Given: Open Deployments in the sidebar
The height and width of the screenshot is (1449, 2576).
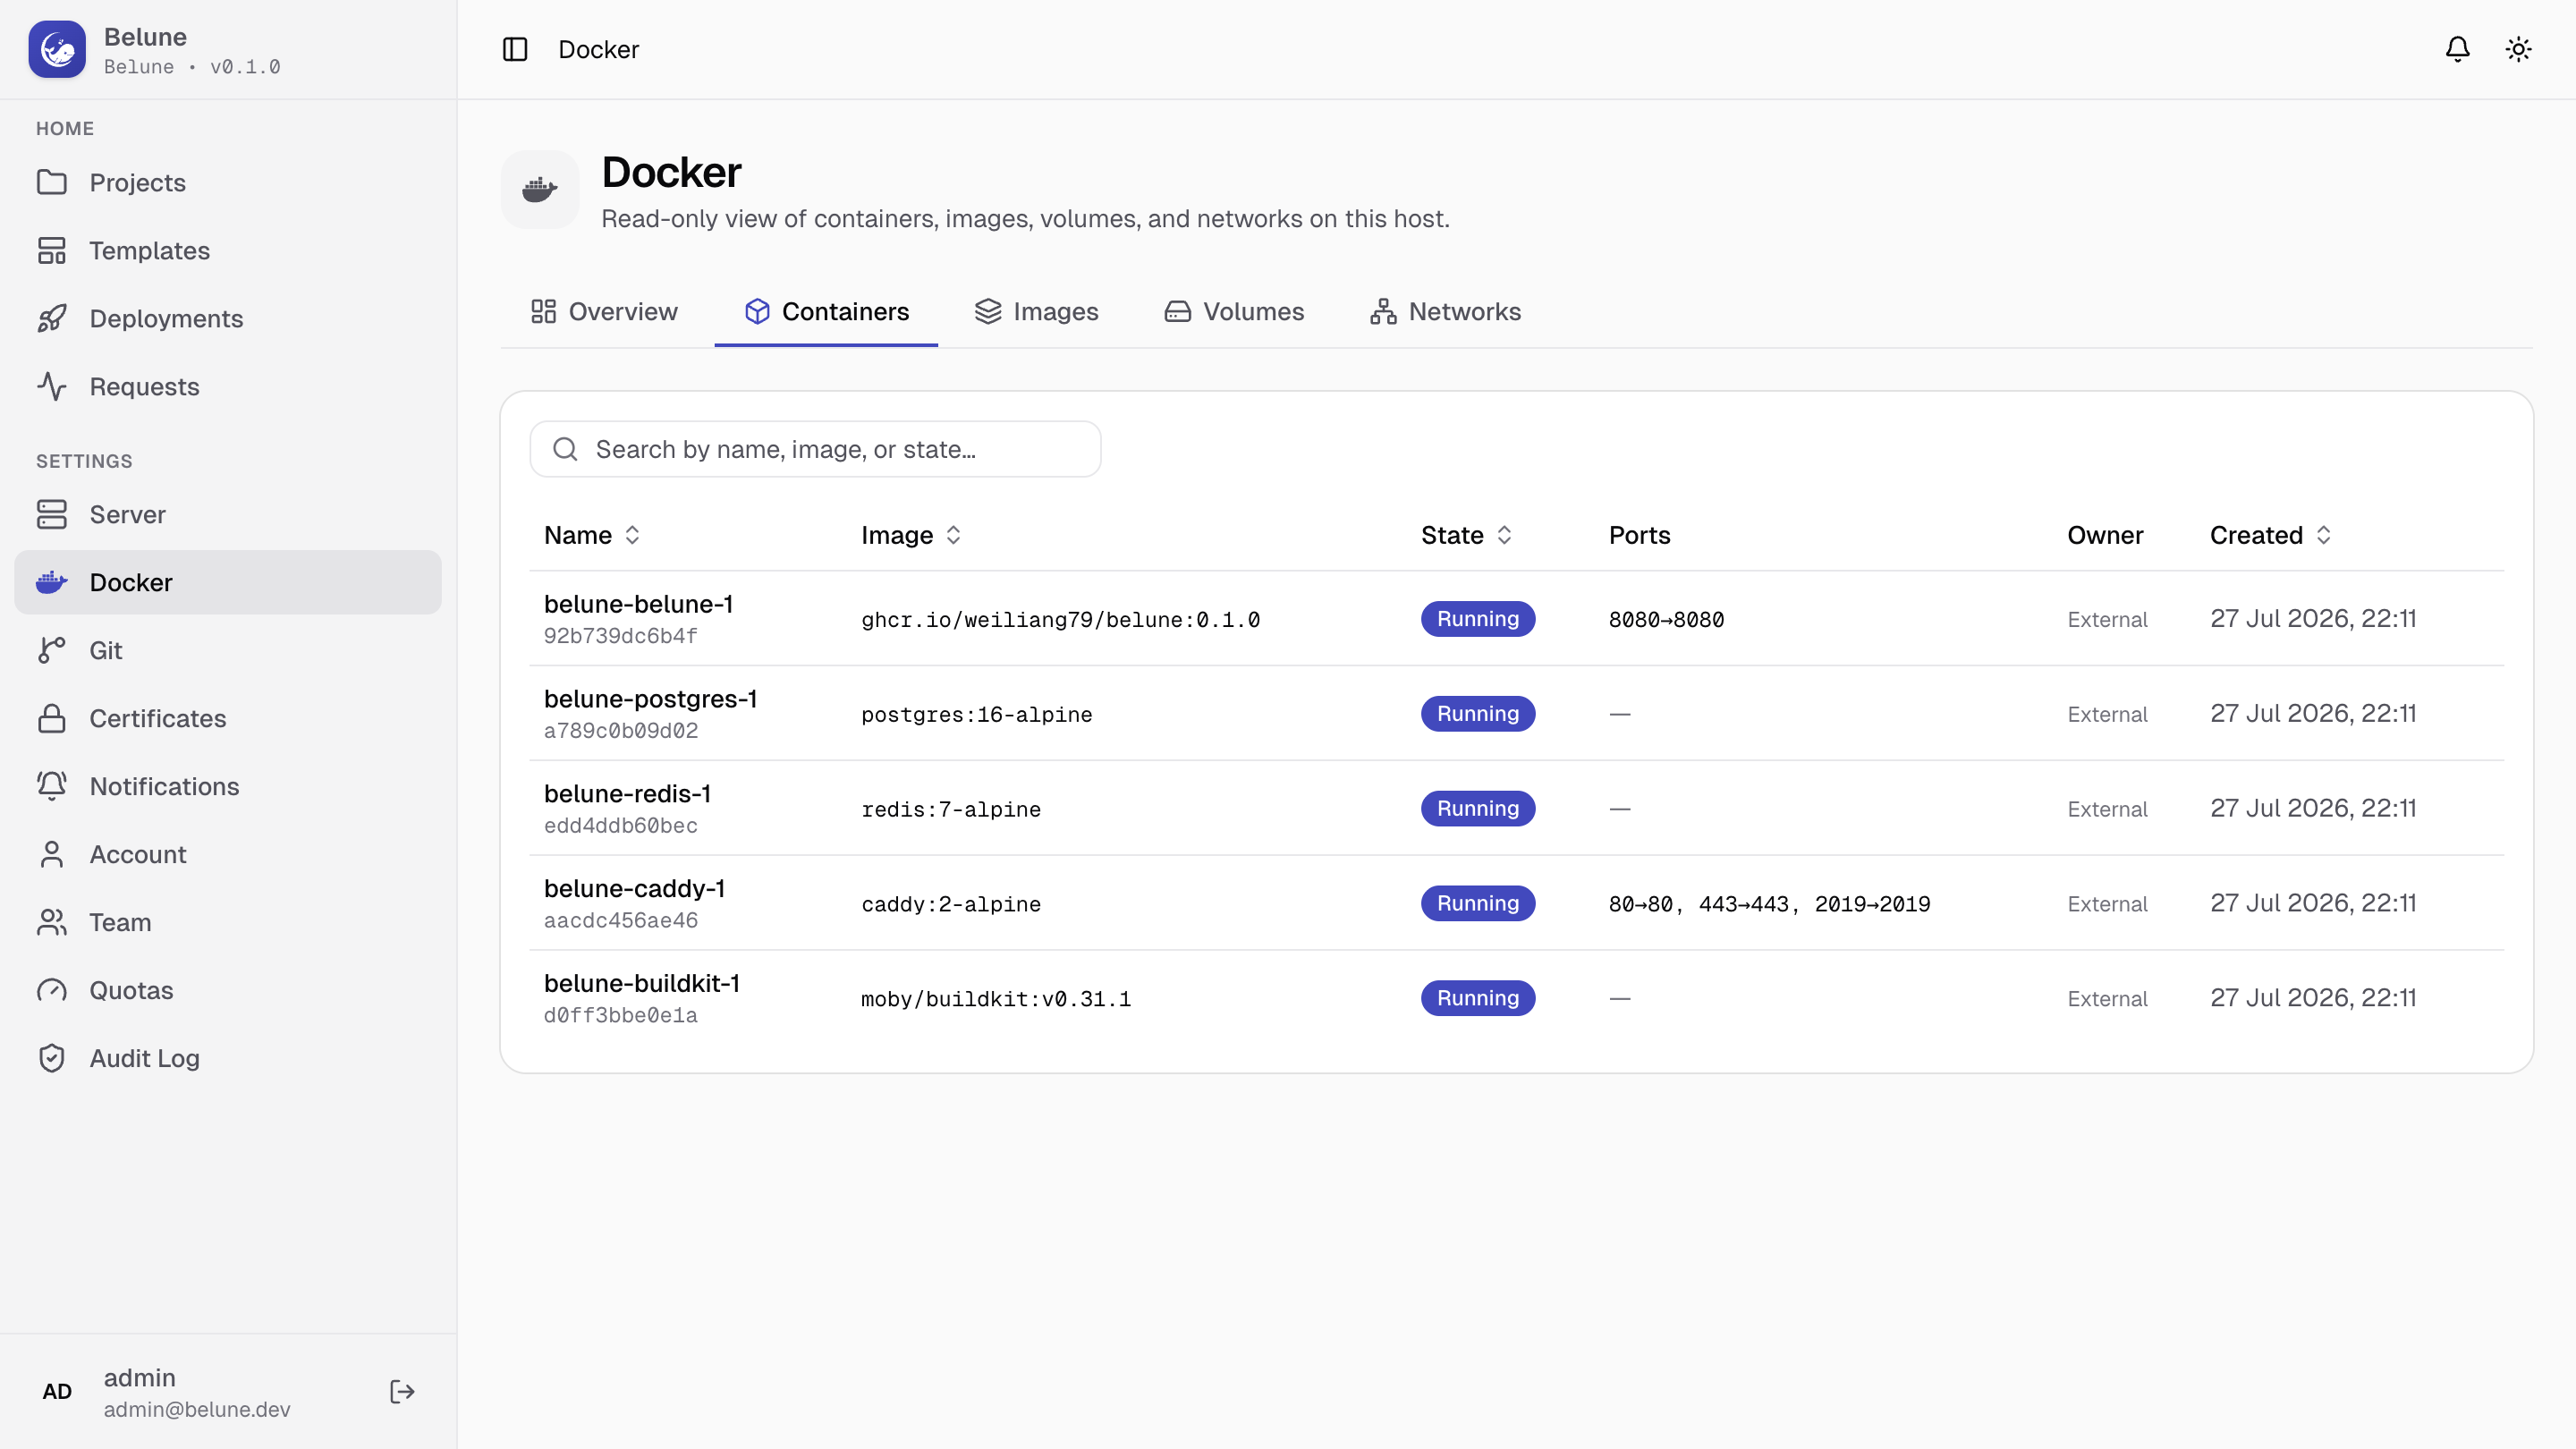Looking at the screenshot, I should click(228, 318).
